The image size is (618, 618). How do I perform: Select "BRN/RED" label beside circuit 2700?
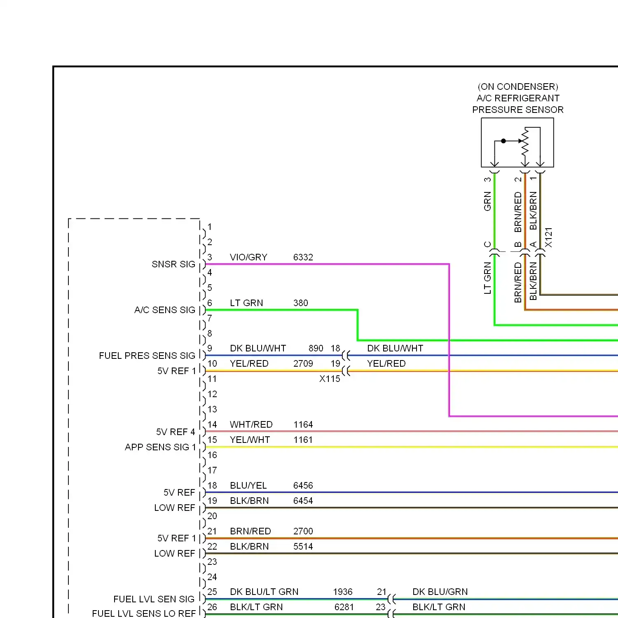(250, 531)
